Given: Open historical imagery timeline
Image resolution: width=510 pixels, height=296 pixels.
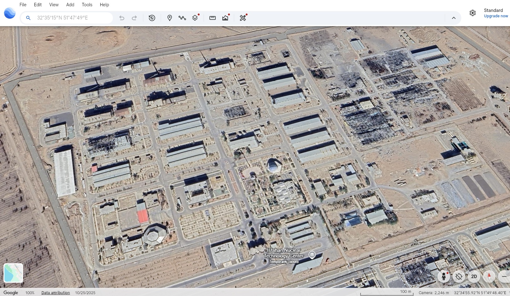Looking at the screenshot, I should (x=152, y=18).
